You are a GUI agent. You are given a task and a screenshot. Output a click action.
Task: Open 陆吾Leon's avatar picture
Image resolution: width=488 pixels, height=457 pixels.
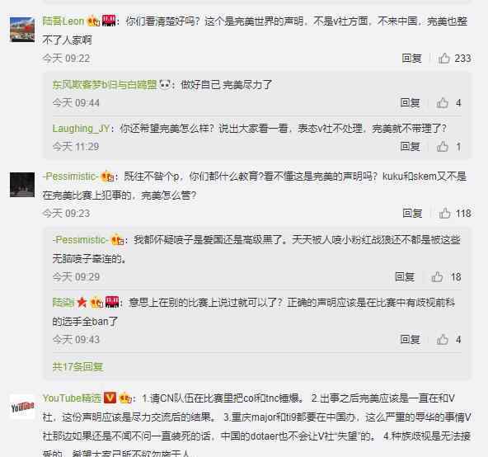point(22,30)
